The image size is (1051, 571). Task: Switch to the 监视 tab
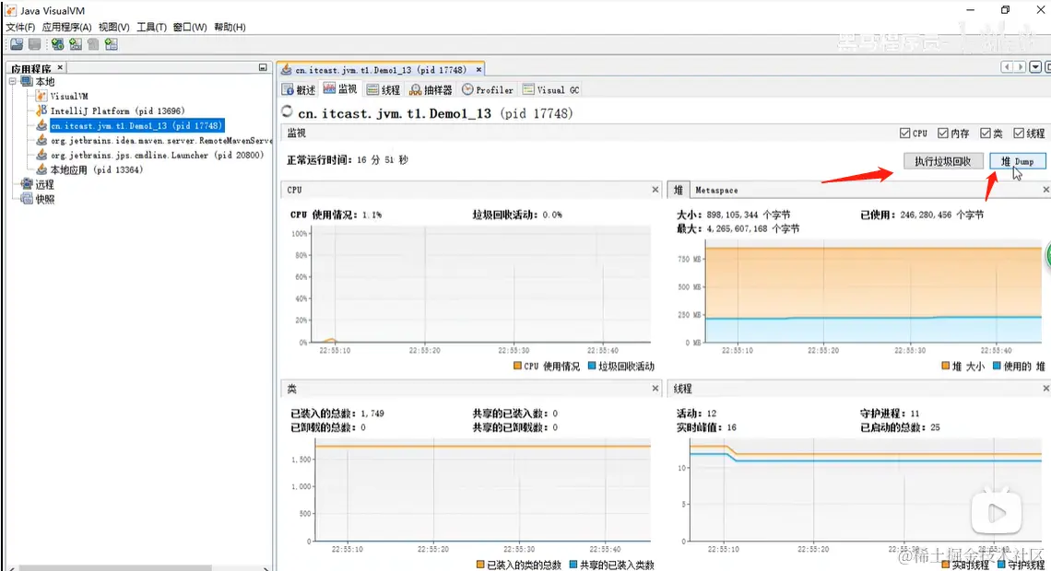pyautogui.click(x=340, y=89)
